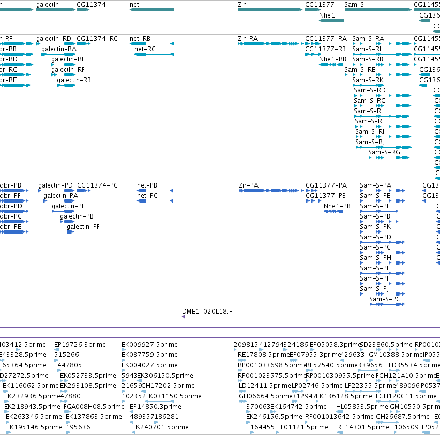Select transcript CG11377-RA
The width and height of the screenshot is (440, 435).
tap(313, 44)
